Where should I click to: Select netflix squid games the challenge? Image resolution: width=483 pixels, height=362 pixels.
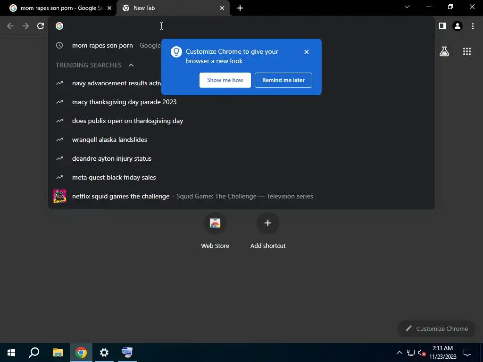(241, 196)
